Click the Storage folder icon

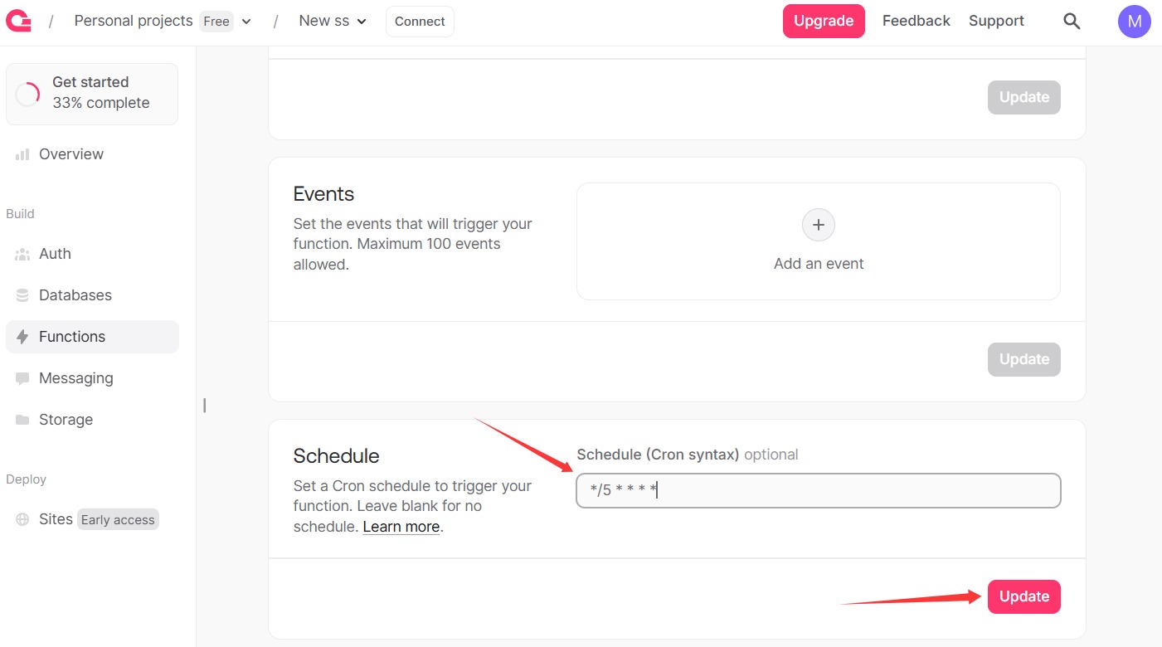[x=22, y=420]
